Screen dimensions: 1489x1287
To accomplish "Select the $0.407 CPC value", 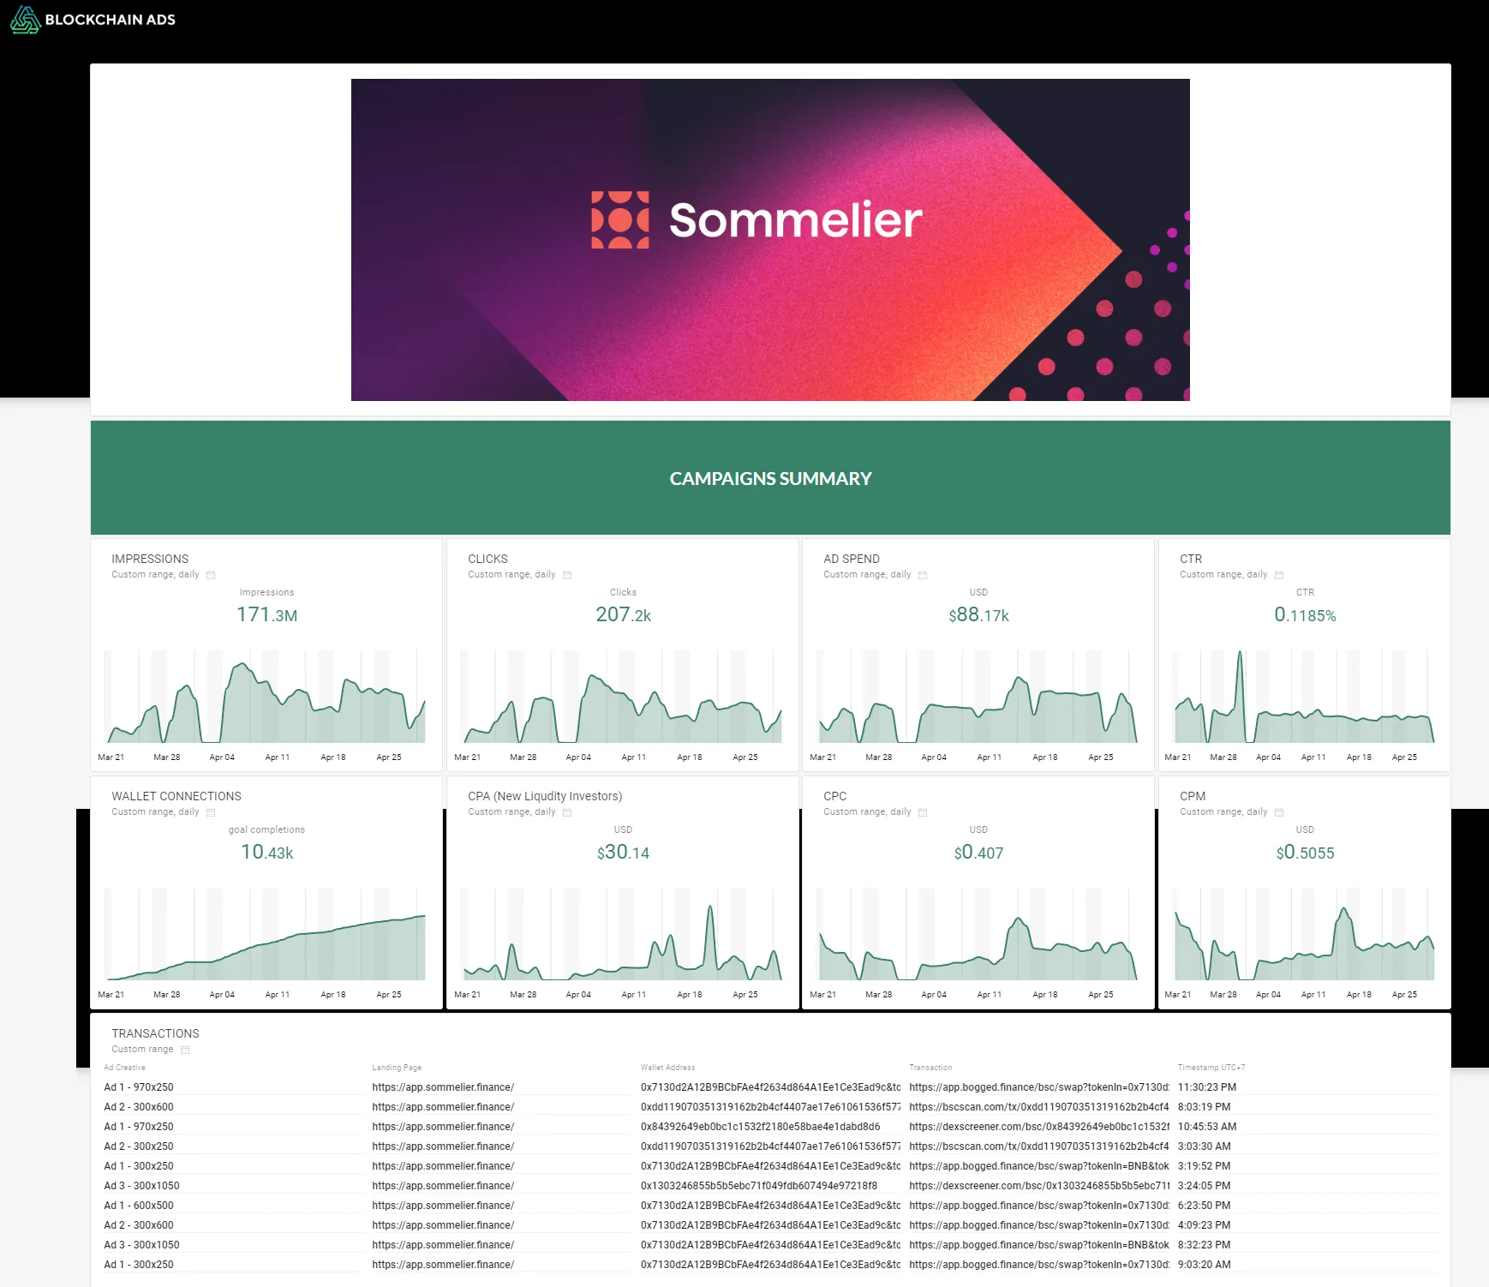I will (x=979, y=852).
